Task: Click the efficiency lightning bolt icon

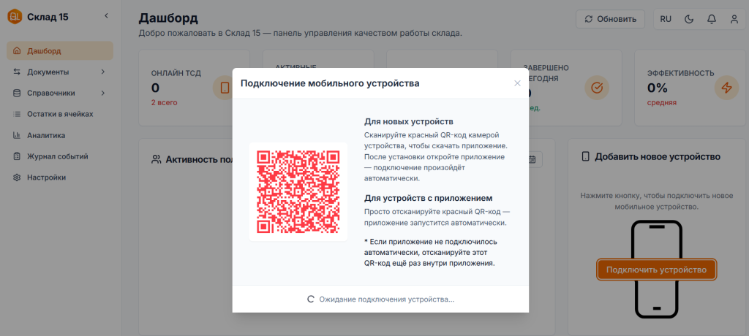Action: coord(726,88)
